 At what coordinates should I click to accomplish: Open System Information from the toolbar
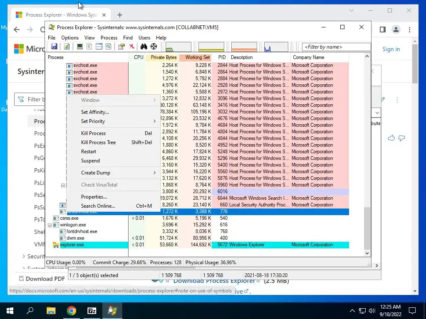tap(79, 47)
